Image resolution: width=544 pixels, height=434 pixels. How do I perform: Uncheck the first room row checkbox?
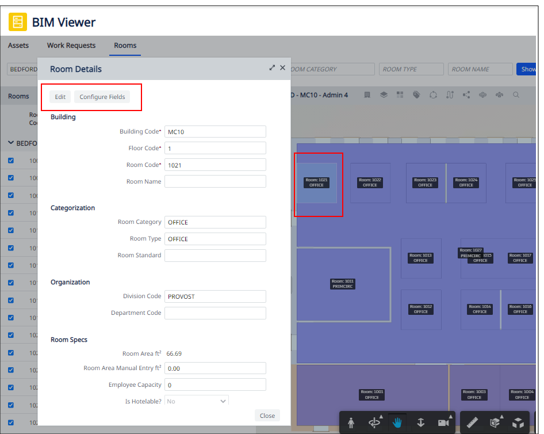click(x=10, y=161)
